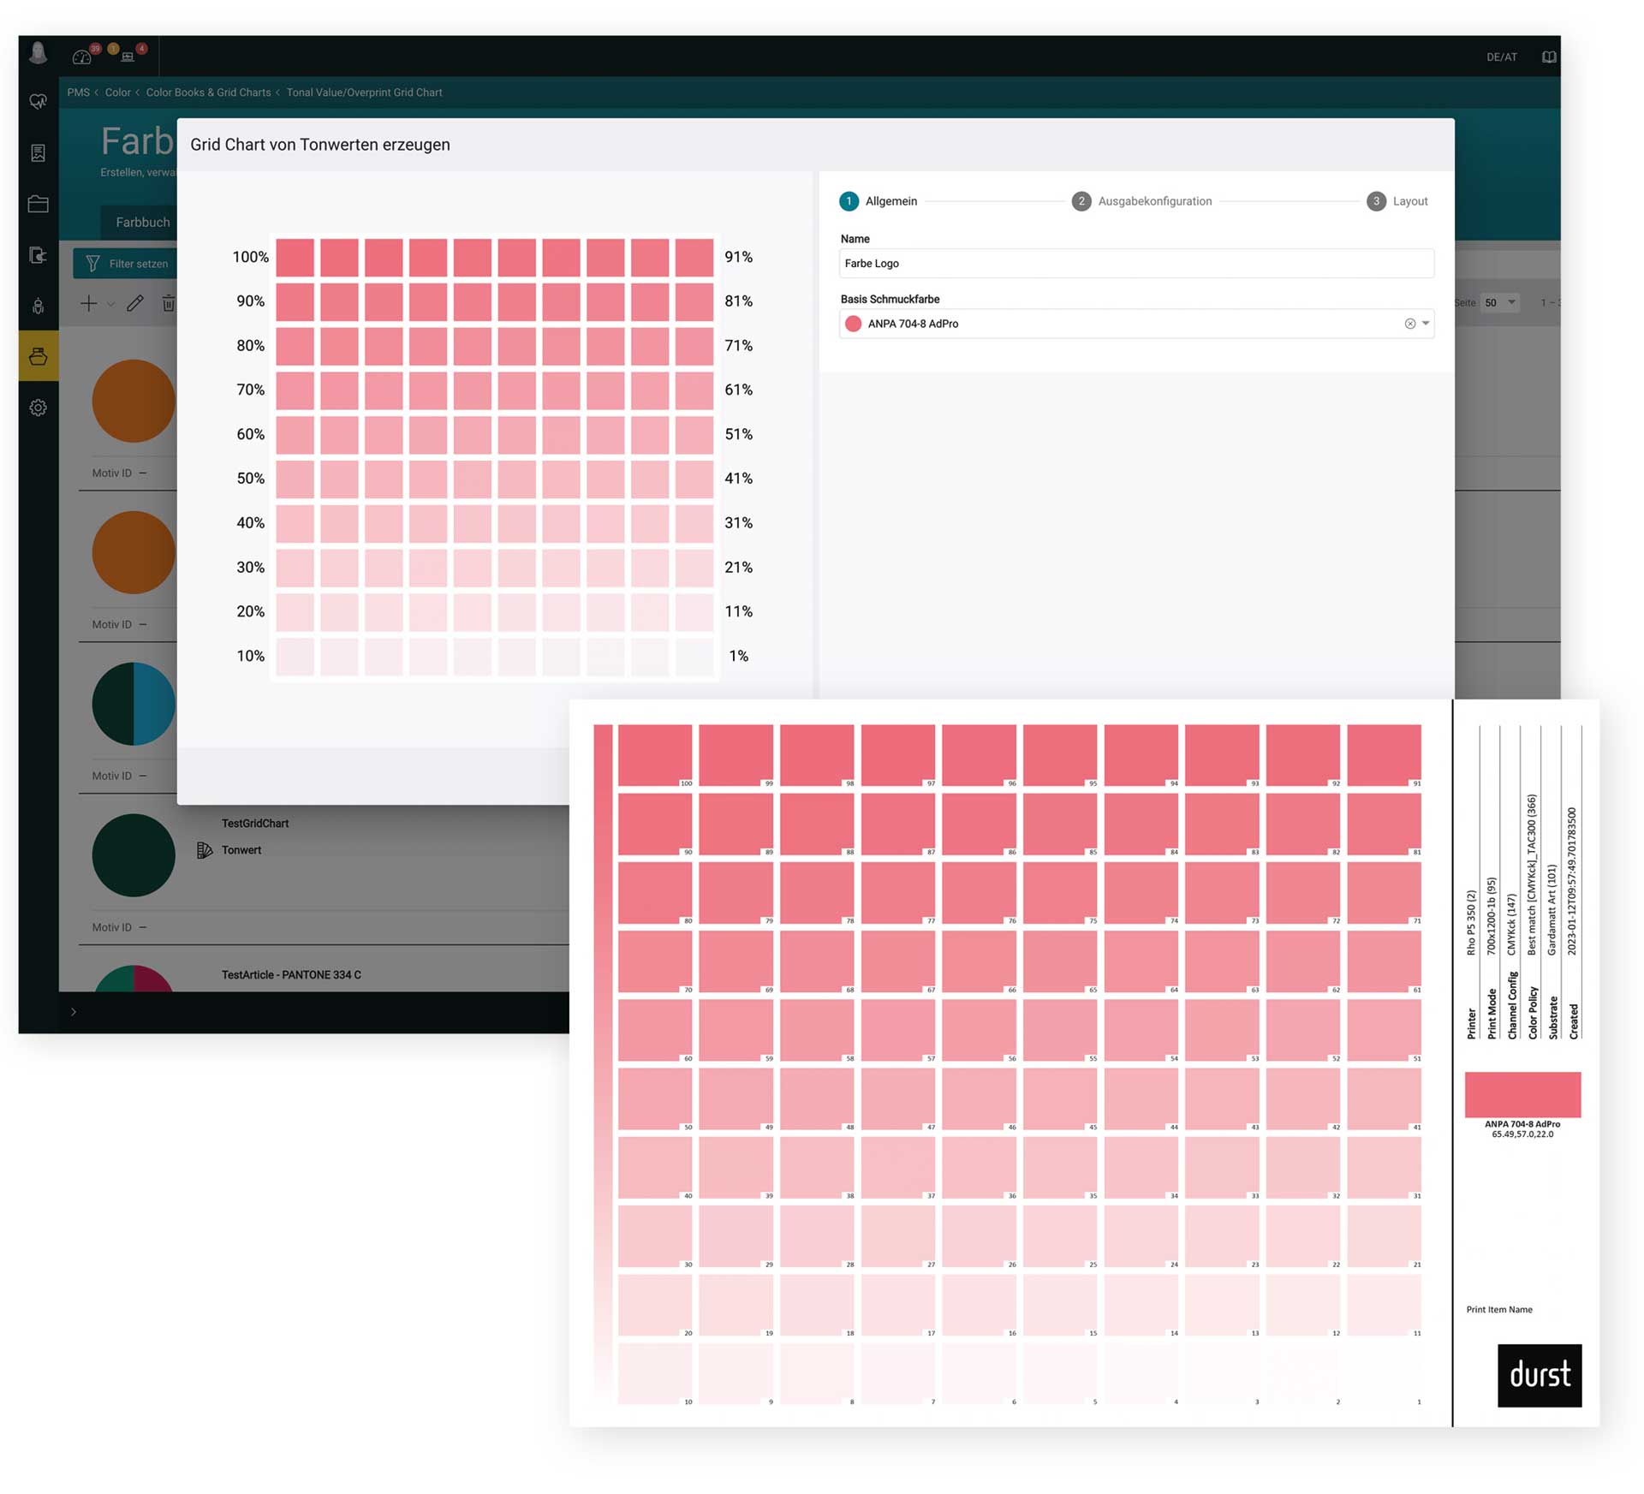Go to step 2 Ausgabekonfiguration
Viewport: 1644px width, 1494px height.
[x=1141, y=201]
